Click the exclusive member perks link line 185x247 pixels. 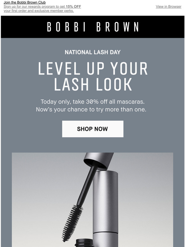click(39, 11)
